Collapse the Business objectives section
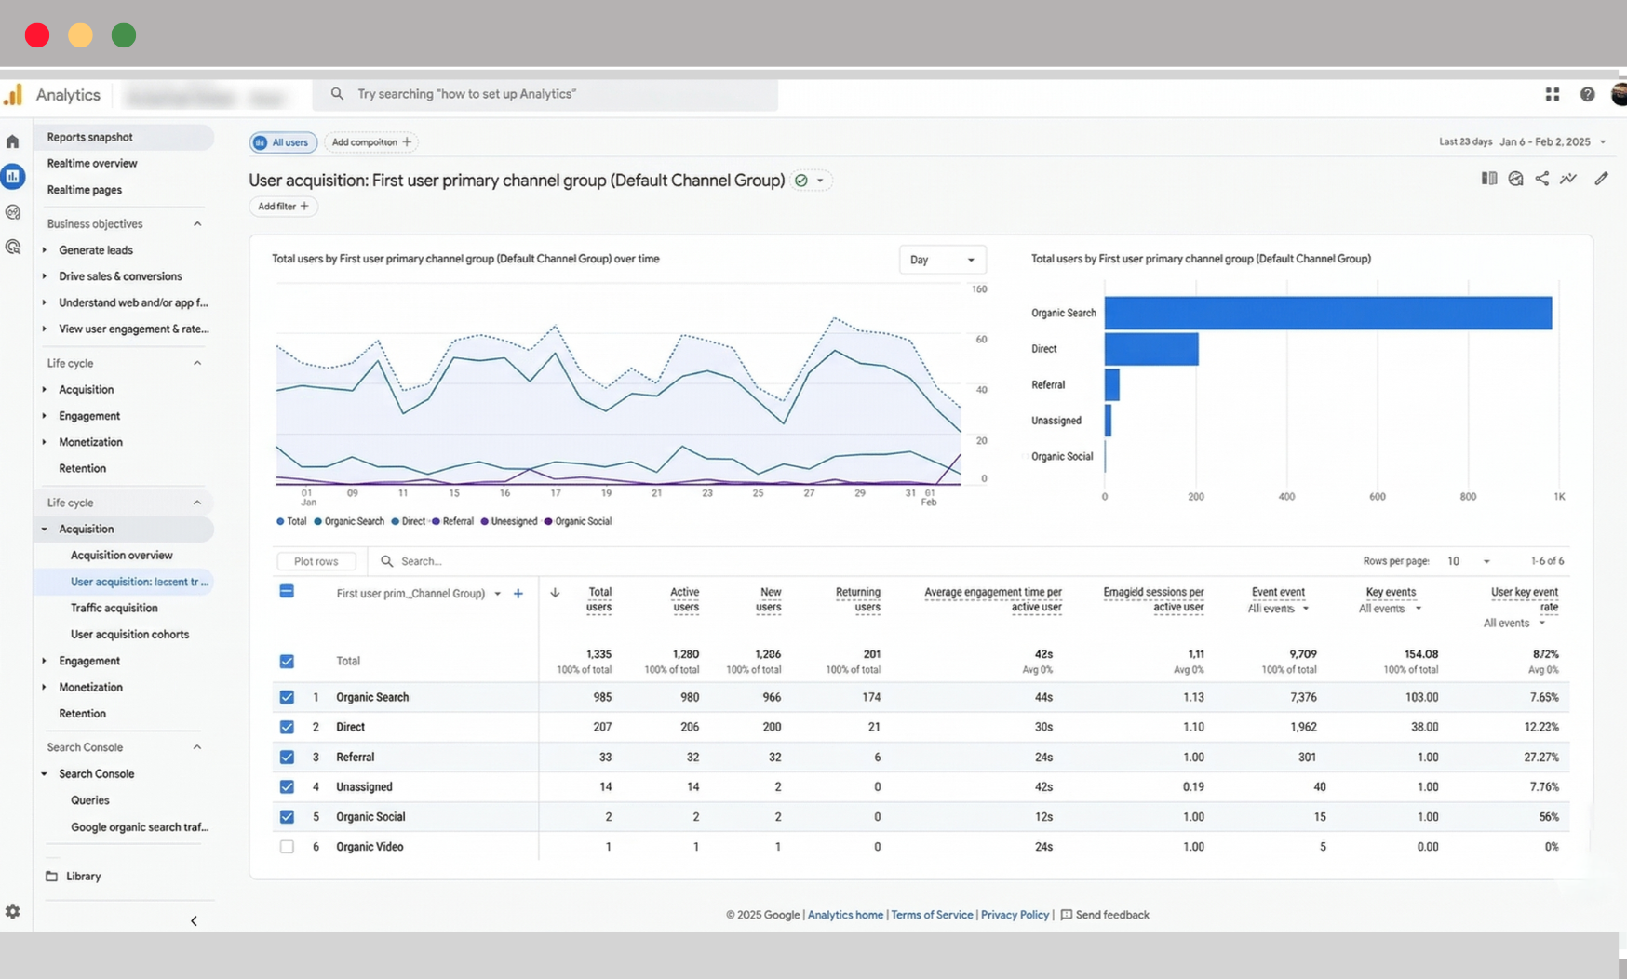The image size is (1627, 979). 196,223
